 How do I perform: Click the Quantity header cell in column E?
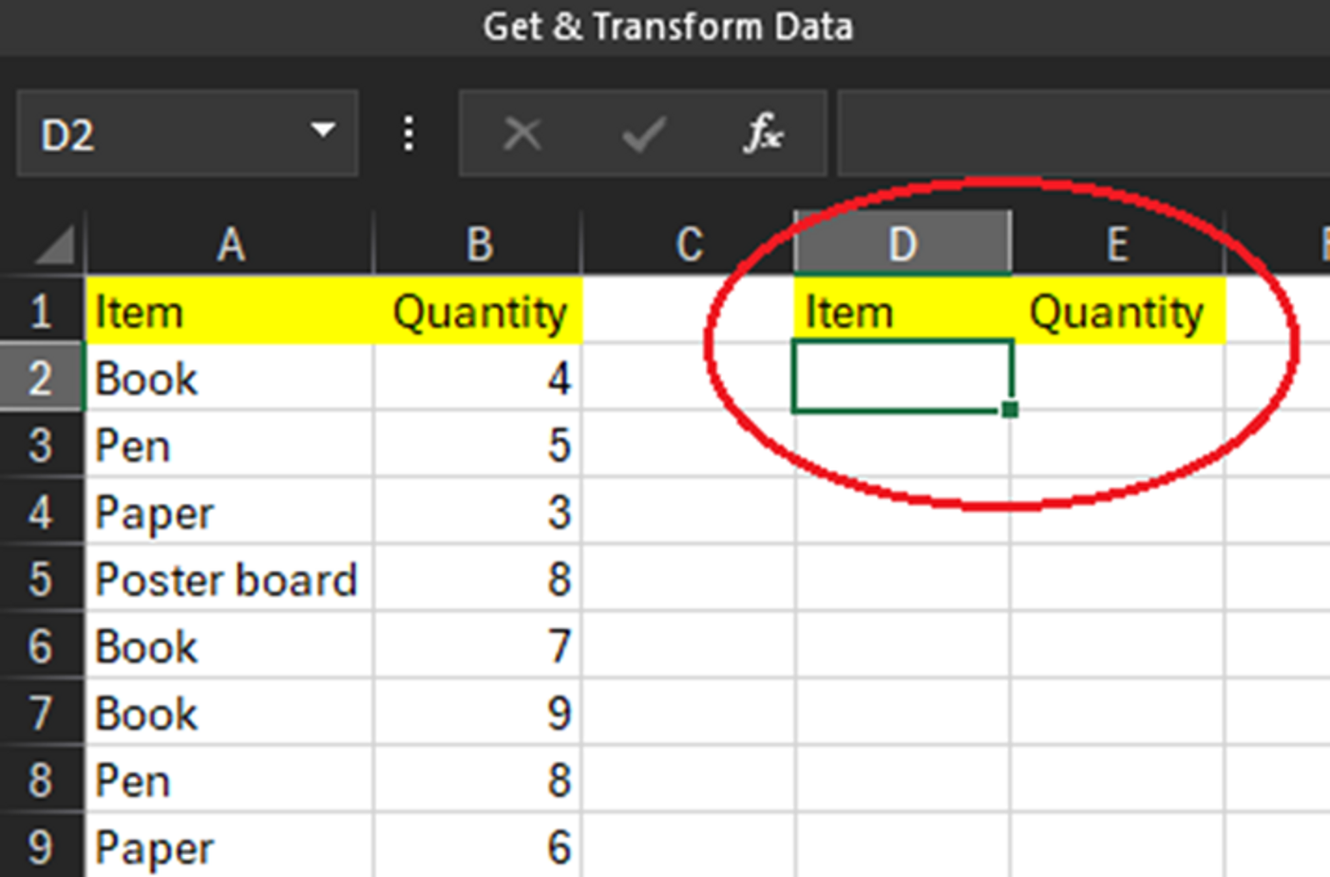point(1117,312)
